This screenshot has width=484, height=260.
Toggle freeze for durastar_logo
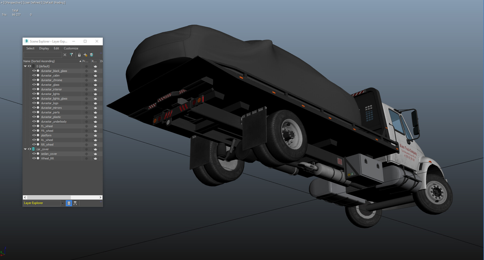(x=87, y=103)
